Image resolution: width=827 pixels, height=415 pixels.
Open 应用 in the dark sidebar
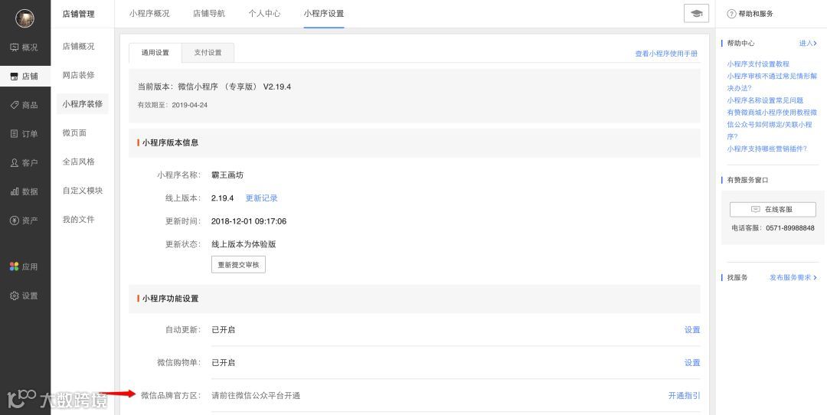pos(25,266)
